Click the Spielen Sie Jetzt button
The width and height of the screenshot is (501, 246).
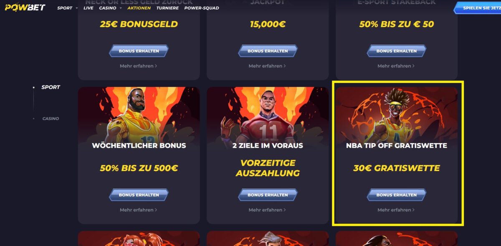point(478,8)
